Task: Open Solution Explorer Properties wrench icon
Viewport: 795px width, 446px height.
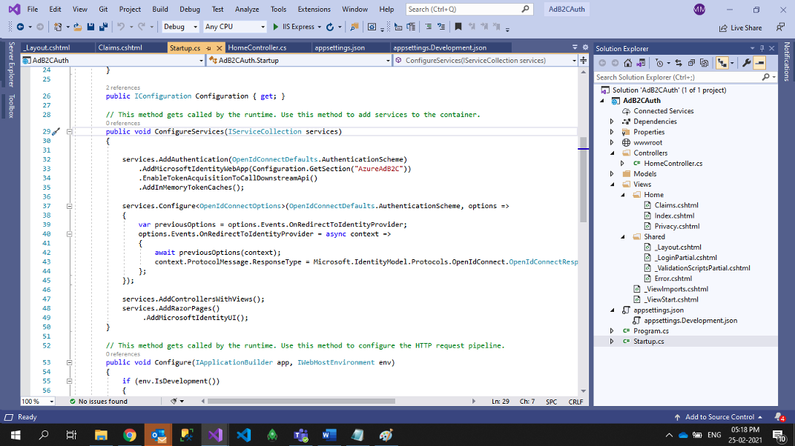Action: (x=747, y=63)
